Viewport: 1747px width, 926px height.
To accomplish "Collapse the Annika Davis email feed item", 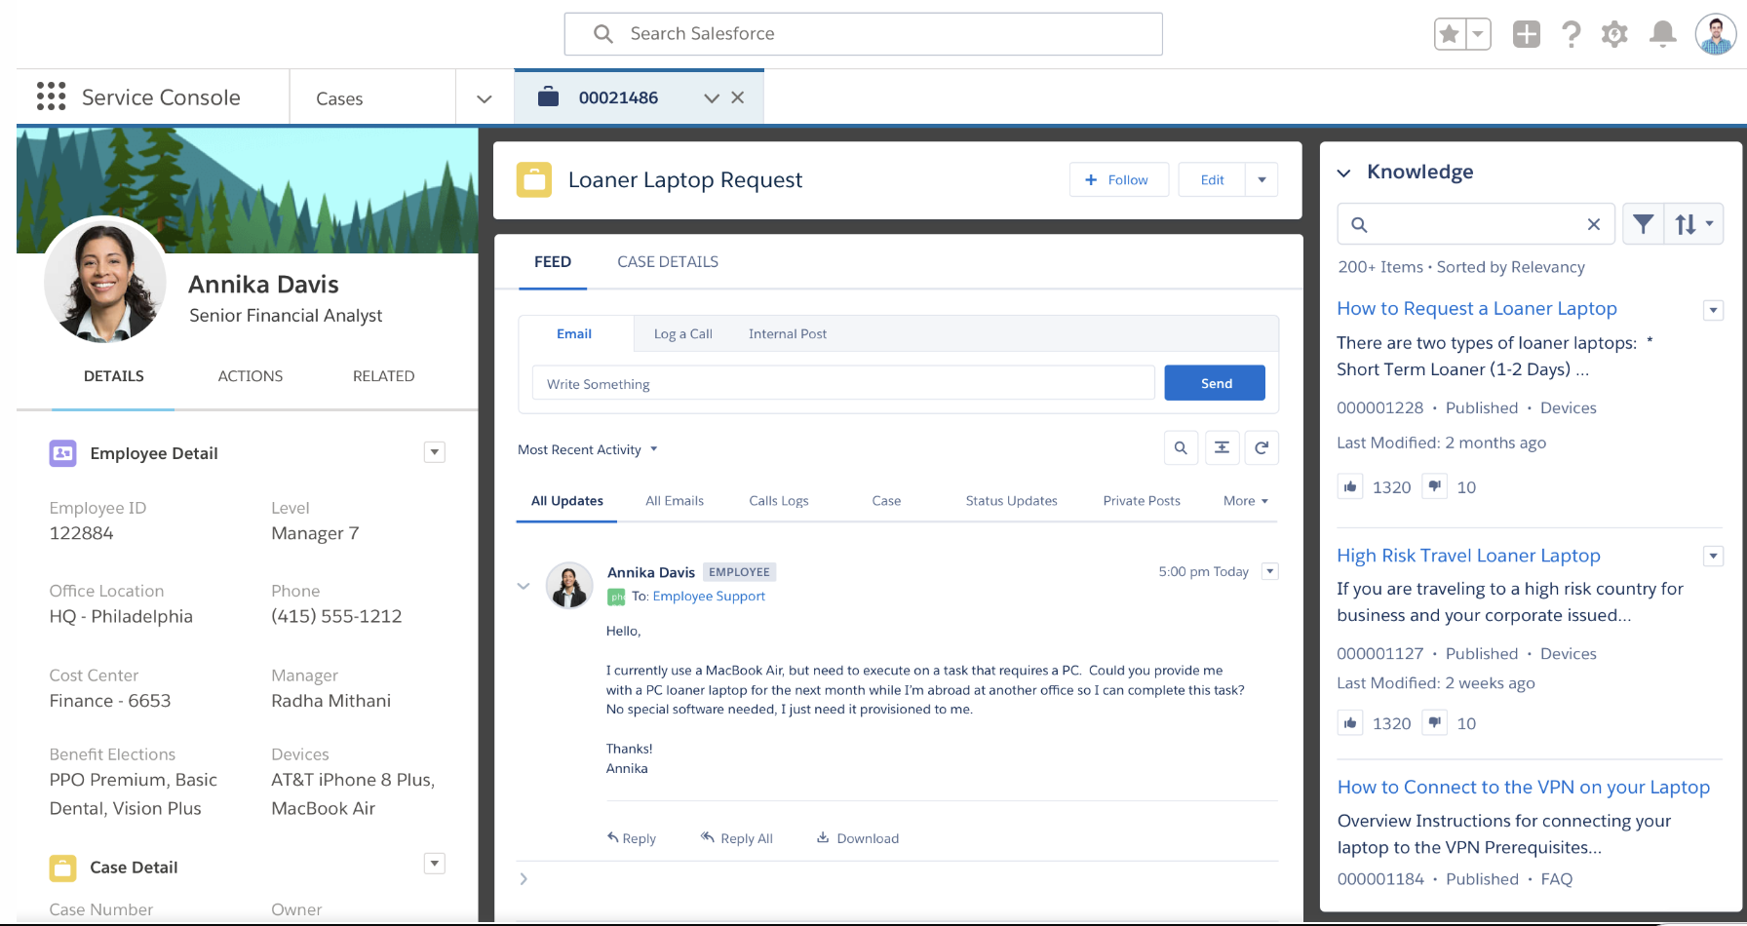I will [524, 586].
